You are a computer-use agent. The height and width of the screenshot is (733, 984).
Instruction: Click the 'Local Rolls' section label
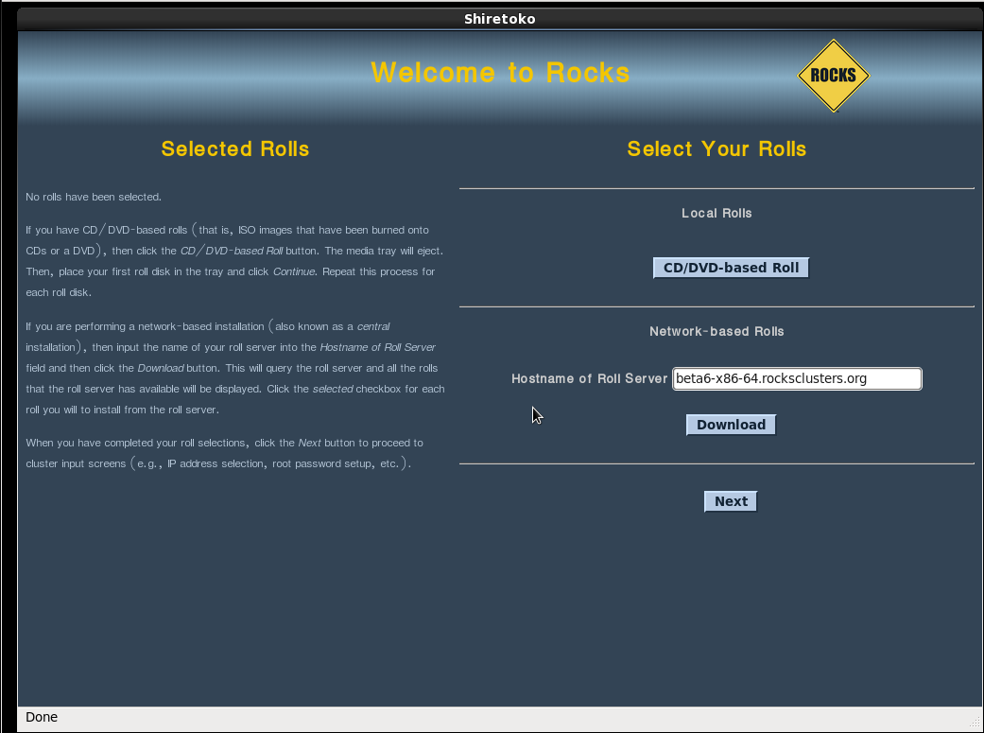coord(716,213)
